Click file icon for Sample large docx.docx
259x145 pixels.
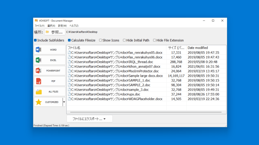69,75
